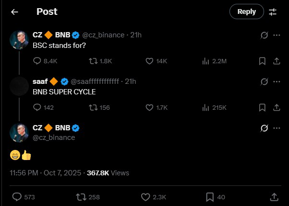This screenshot has width=289, height=206.
Task: View analytics for the 'BSC stands for?' post
Action: tap(205, 61)
